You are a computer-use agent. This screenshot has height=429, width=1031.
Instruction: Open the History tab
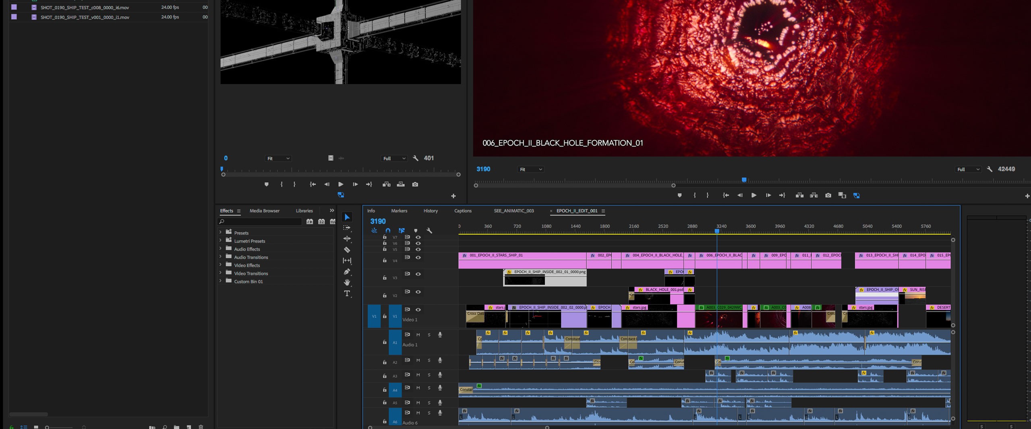(x=431, y=211)
